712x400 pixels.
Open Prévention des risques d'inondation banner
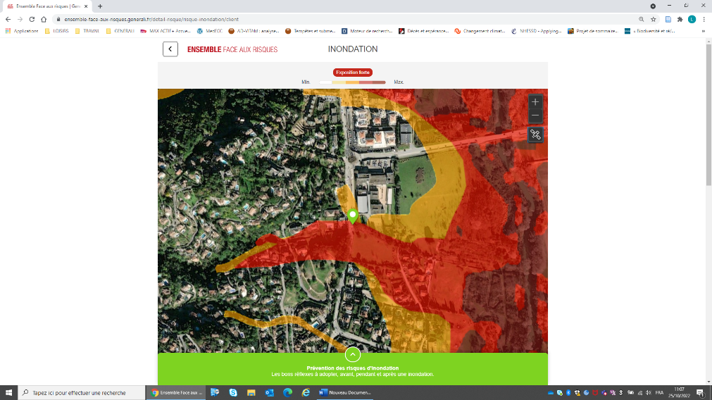click(x=352, y=371)
